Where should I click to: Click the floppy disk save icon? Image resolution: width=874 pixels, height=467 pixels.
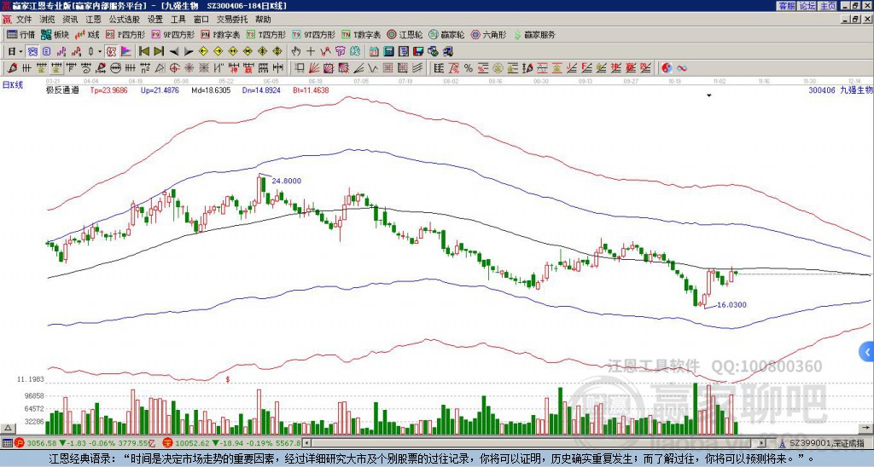point(418,52)
